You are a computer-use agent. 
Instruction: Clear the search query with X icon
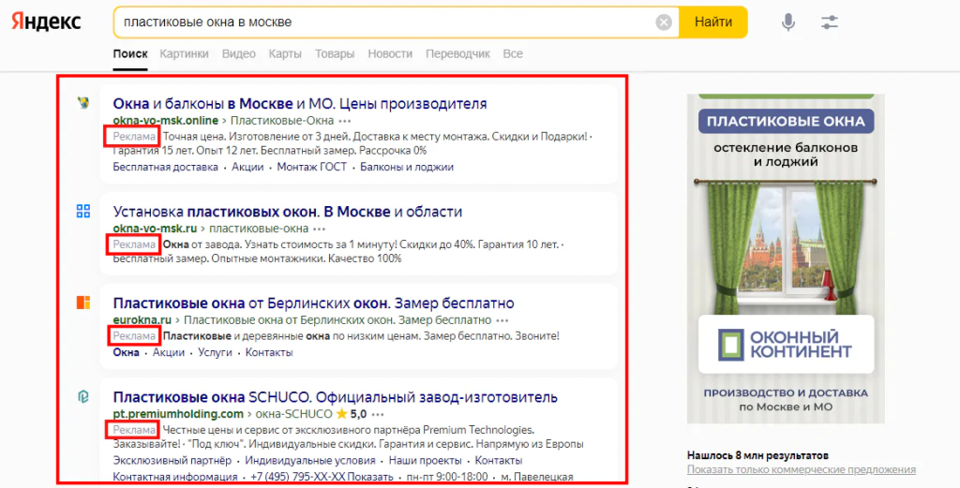664,22
